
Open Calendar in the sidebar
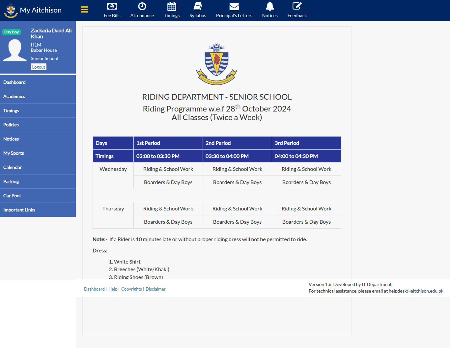[x=38, y=167]
